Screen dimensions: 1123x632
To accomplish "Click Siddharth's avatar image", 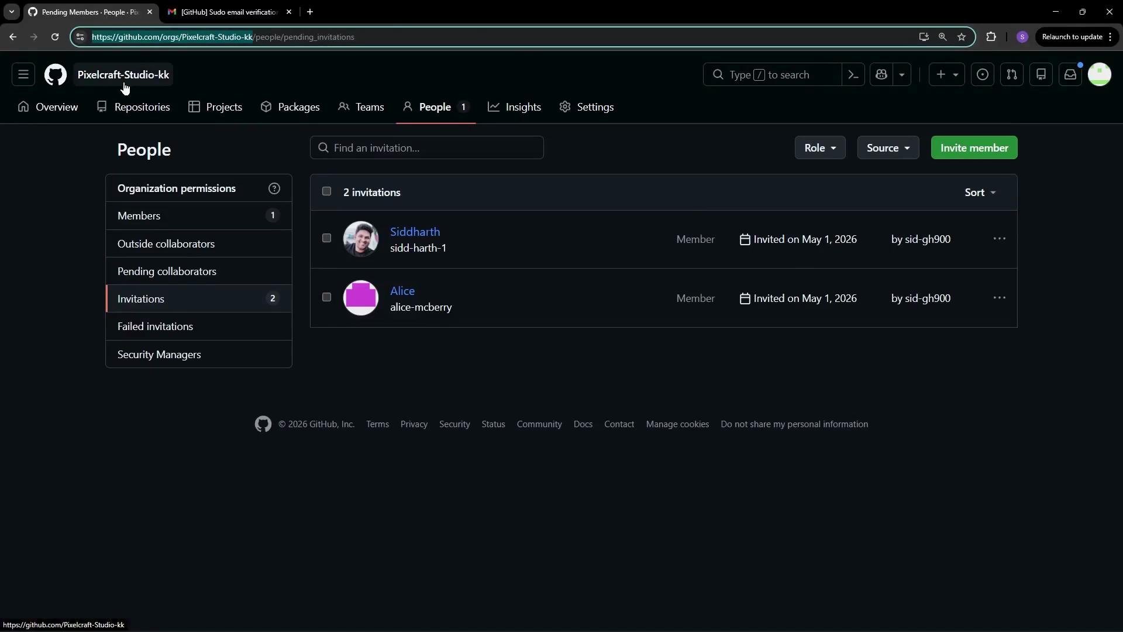I will (x=361, y=239).
